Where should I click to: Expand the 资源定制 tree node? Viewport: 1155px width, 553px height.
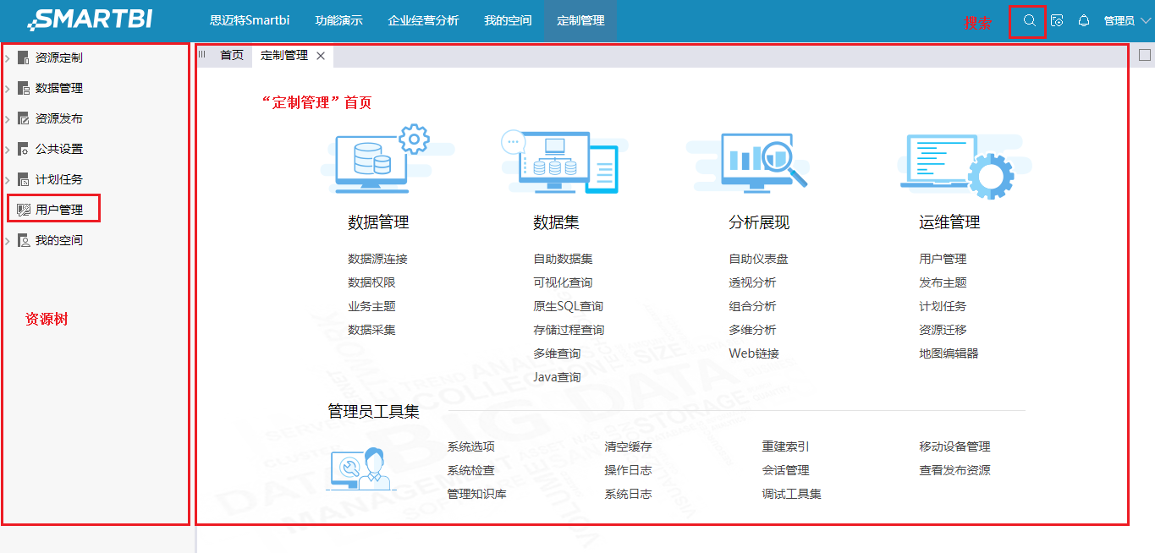(8, 58)
